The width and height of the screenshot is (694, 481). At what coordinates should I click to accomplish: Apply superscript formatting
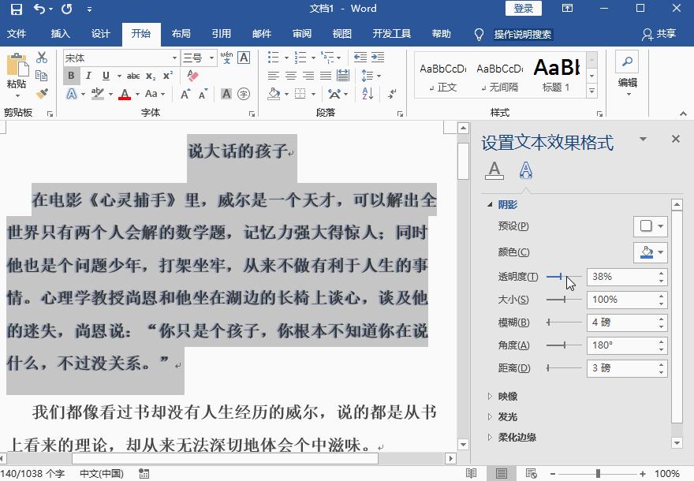(x=166, y=74)
